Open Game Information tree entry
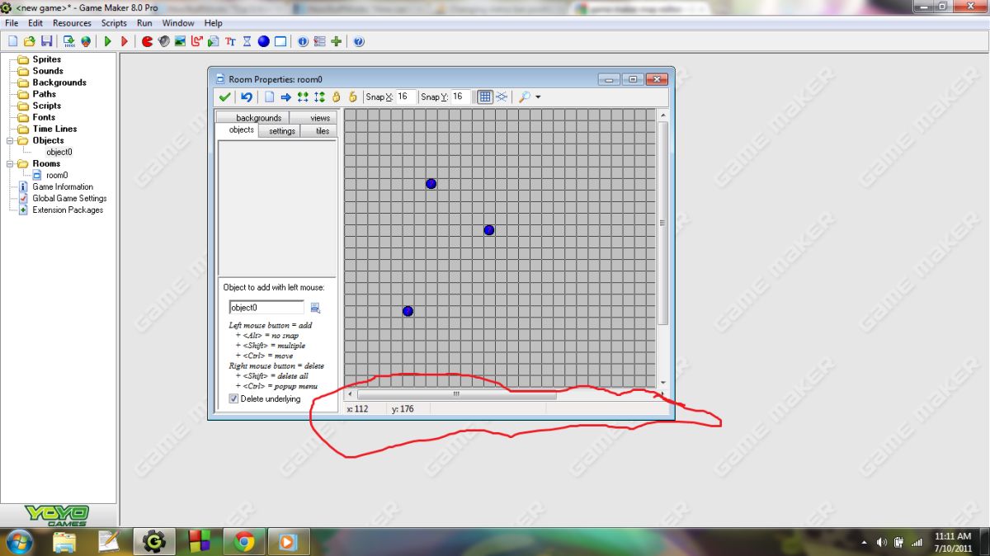This screenshot has width=990, height=556. [63, 186]
